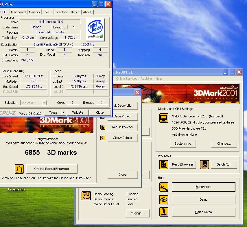
Task: Open the SPD tab
Action: click(x=47, y=12)
